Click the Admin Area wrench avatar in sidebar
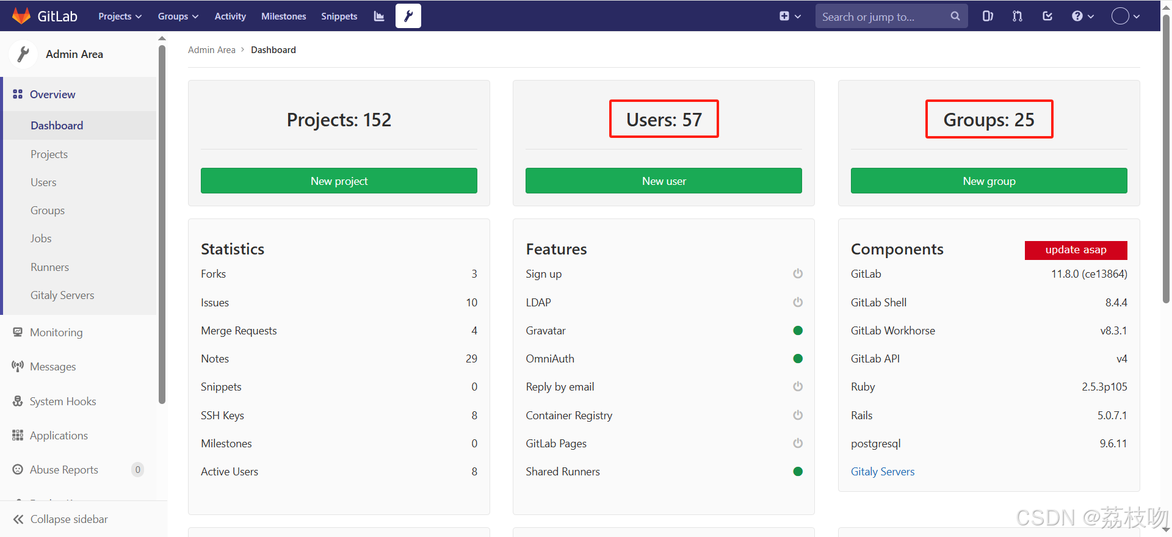The width and height of the screenshot is (1172, 537). point(24,54)
